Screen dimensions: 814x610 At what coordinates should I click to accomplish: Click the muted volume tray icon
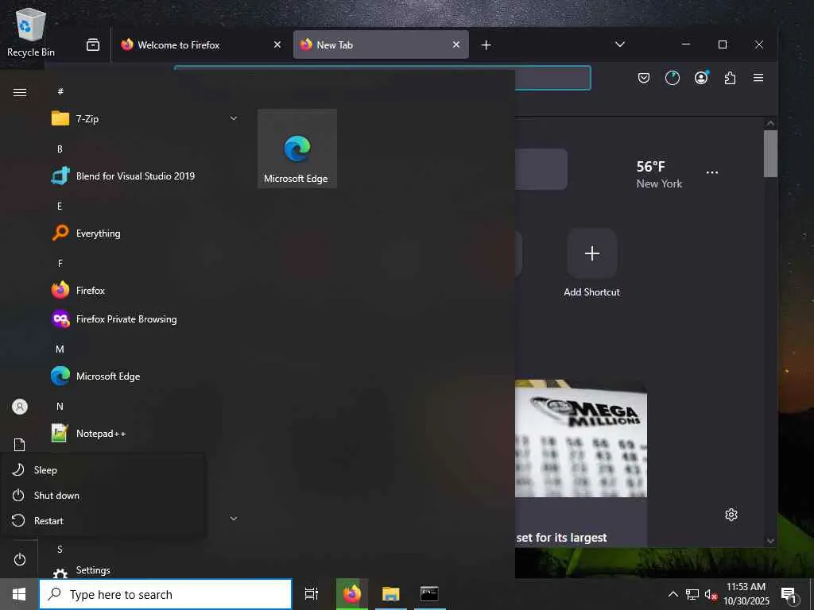pyautogui.click(x=711, y=594)
